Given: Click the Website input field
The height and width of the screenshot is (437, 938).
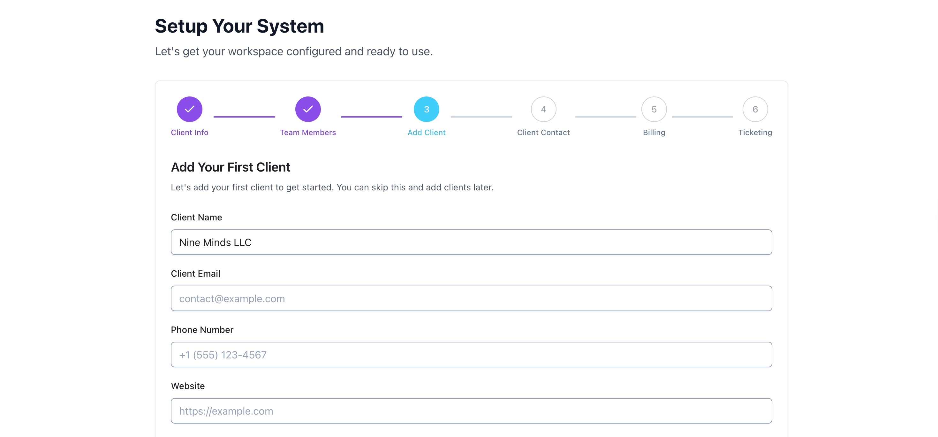Looking at the screenshot, I should coord(471,411).
